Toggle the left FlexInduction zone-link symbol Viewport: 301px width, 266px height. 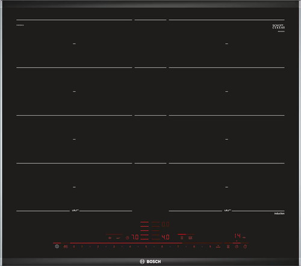coord(182,238)
